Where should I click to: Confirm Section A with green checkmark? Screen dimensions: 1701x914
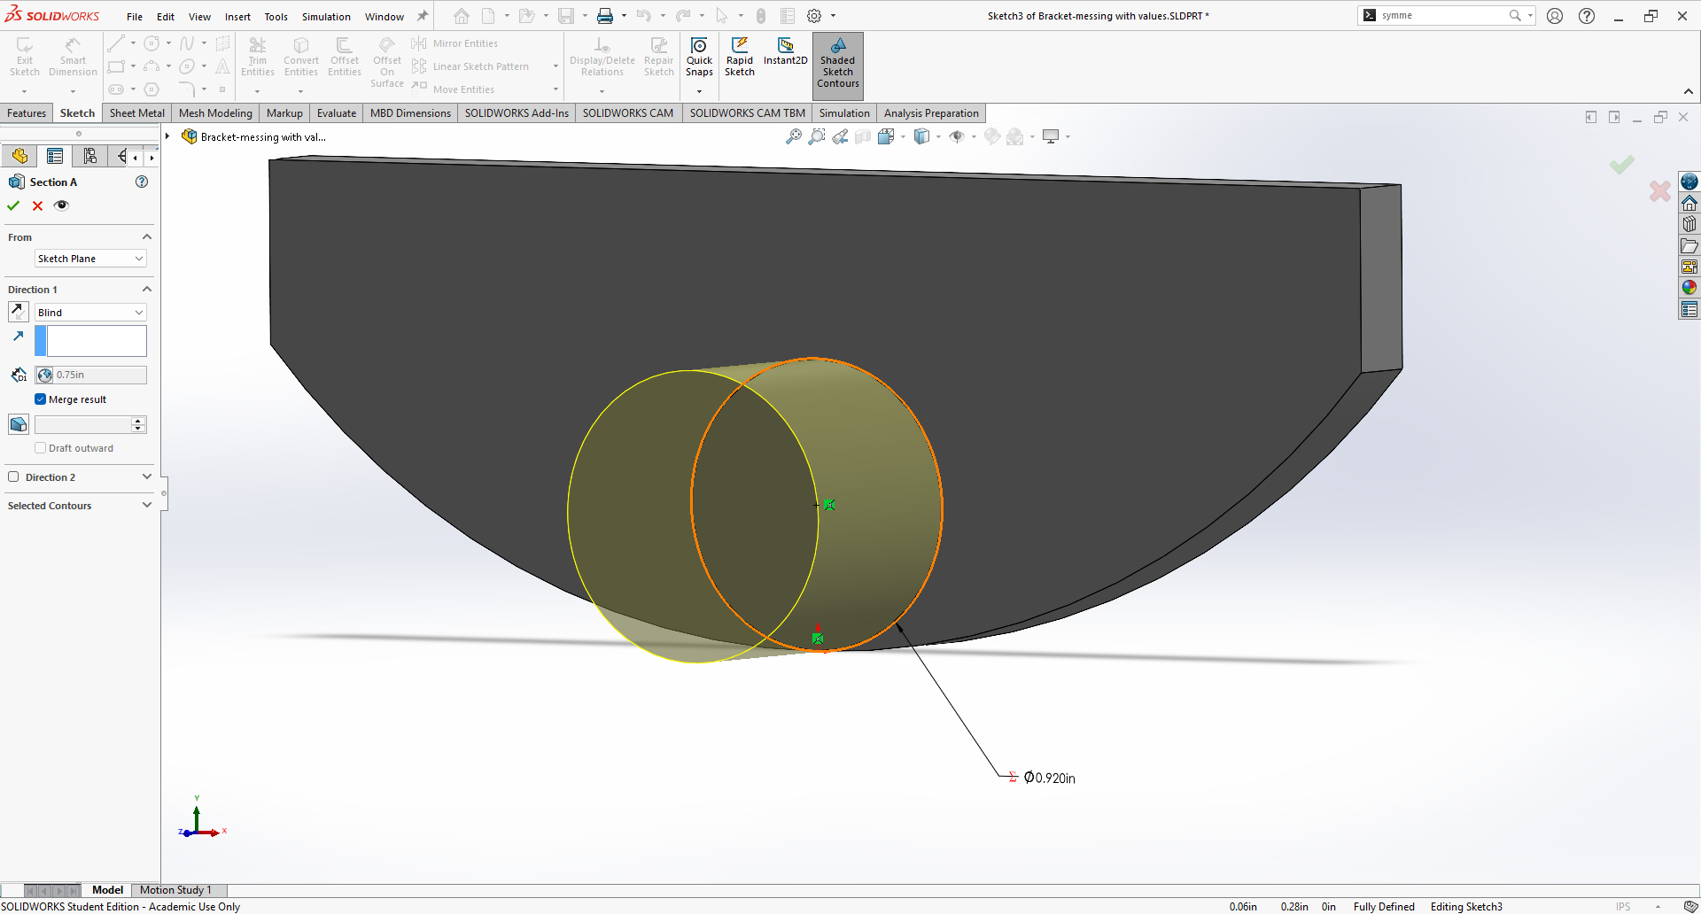(13, 205)
